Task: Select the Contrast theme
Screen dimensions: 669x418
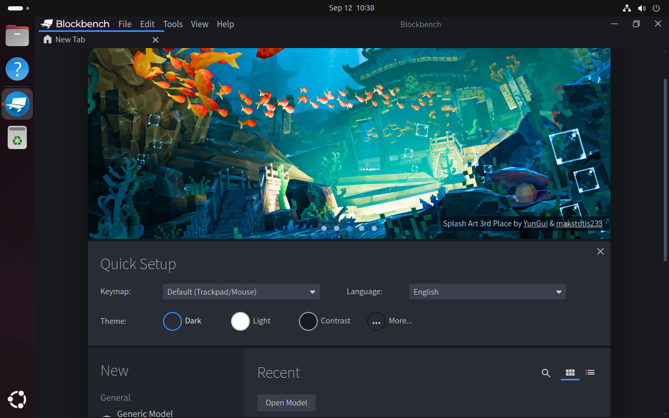Action: pyautogui.click(x=325, y=321)
